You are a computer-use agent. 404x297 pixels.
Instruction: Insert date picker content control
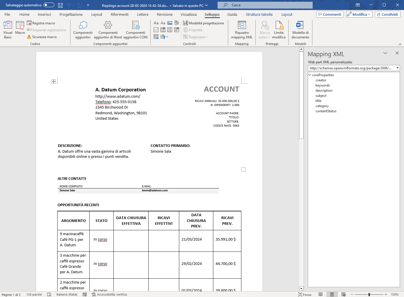[177, 30]
